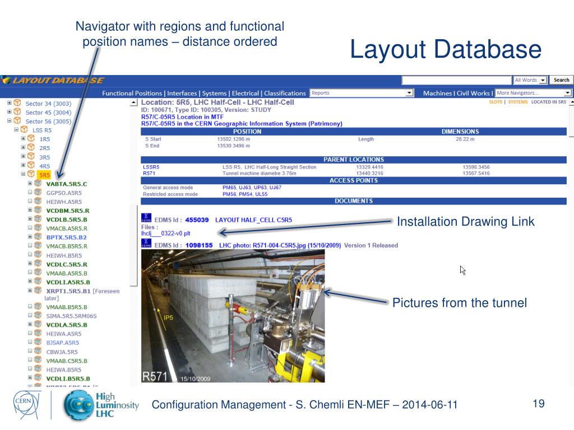Click the component icon beside GGPSO.A5R5

coord(38,192)
